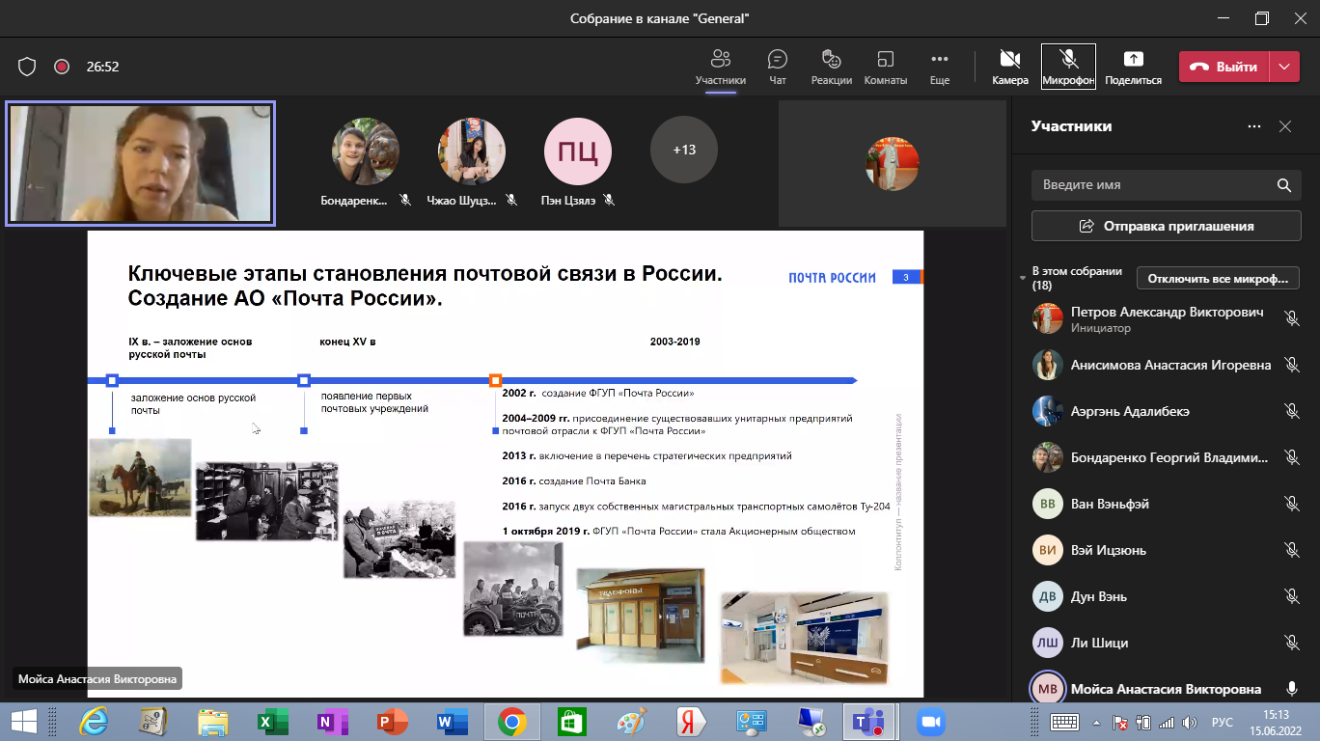This screenshot has height=741, width=1320.
Task: Click Отключить все микрофоны button
Action: pos(1218,278)
